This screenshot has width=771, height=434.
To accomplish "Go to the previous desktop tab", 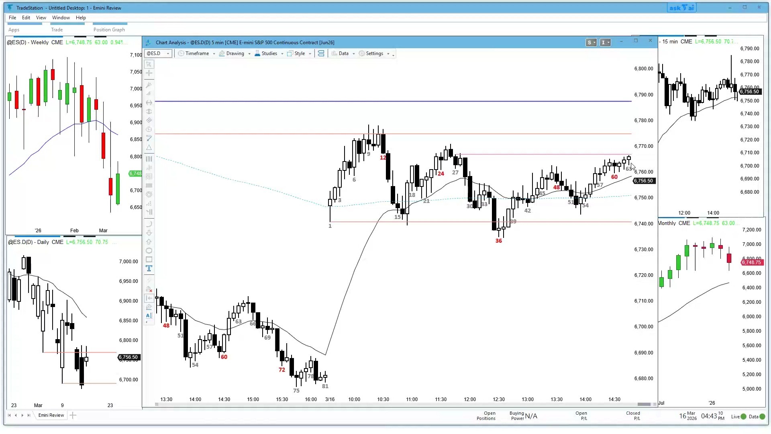I will (16, 416).
